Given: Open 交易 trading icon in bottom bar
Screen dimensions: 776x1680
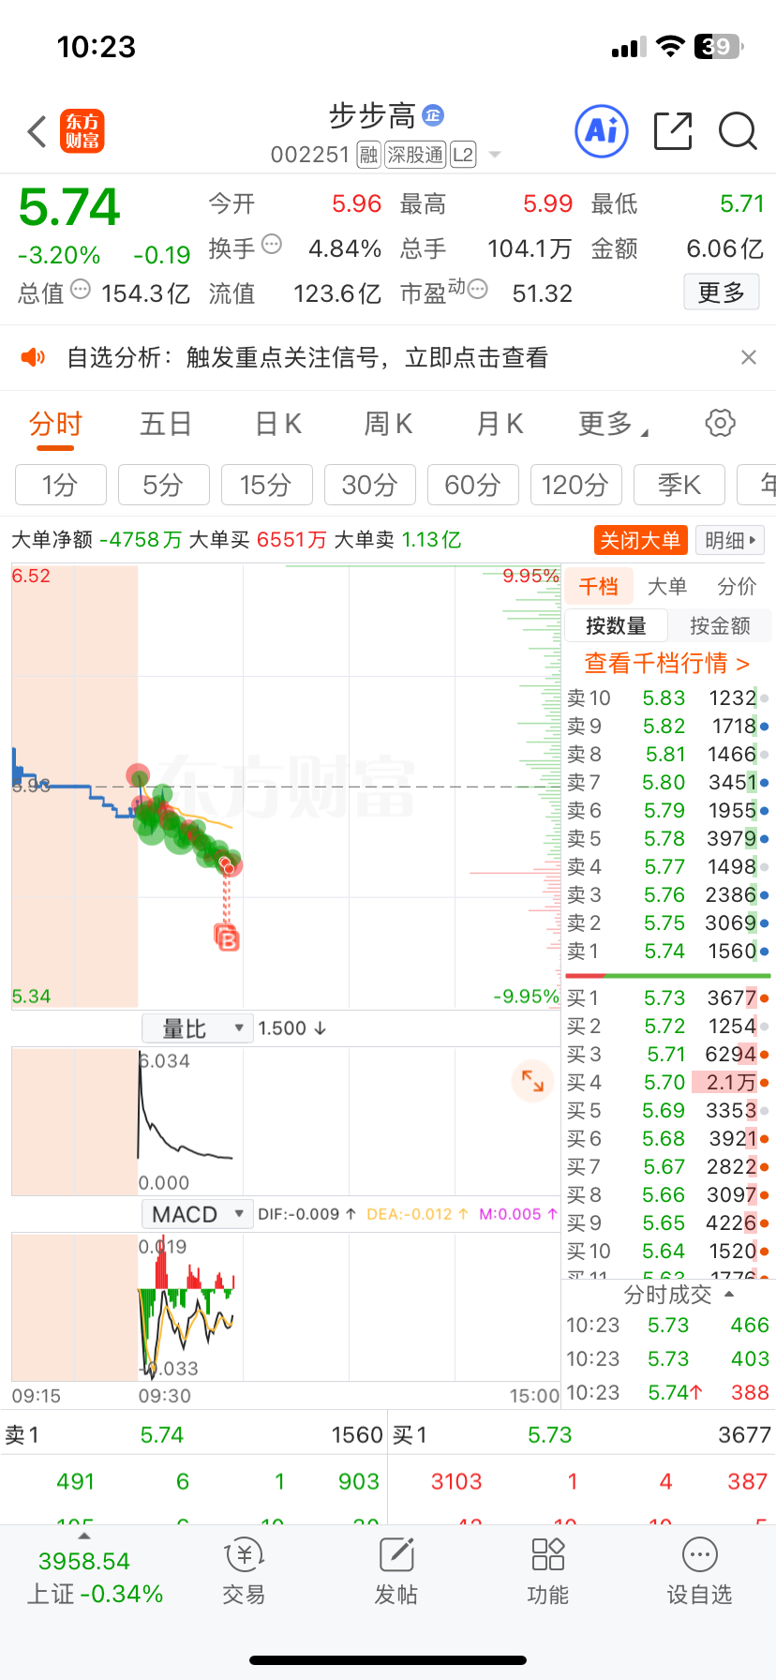Looking at the screenshot, I should (x=244, y=1572).
